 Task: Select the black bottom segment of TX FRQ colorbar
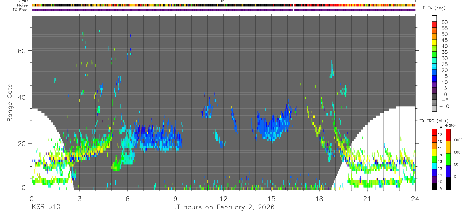[434, 186]
